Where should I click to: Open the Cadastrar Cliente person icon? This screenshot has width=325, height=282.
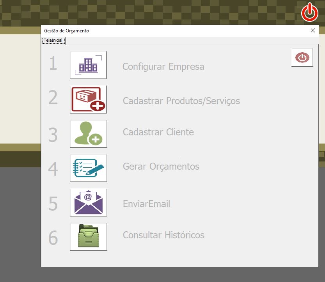click(89, 134)
